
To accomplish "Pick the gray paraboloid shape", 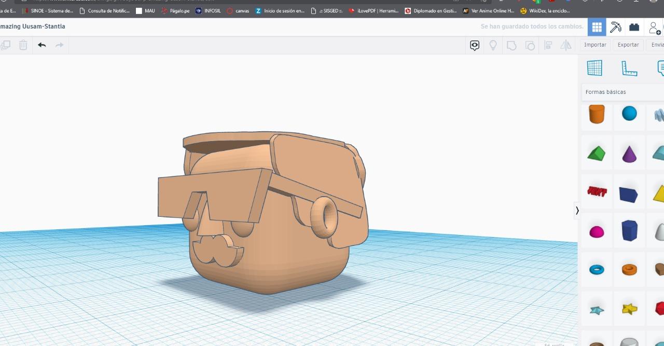I will [x=659, y=231].
